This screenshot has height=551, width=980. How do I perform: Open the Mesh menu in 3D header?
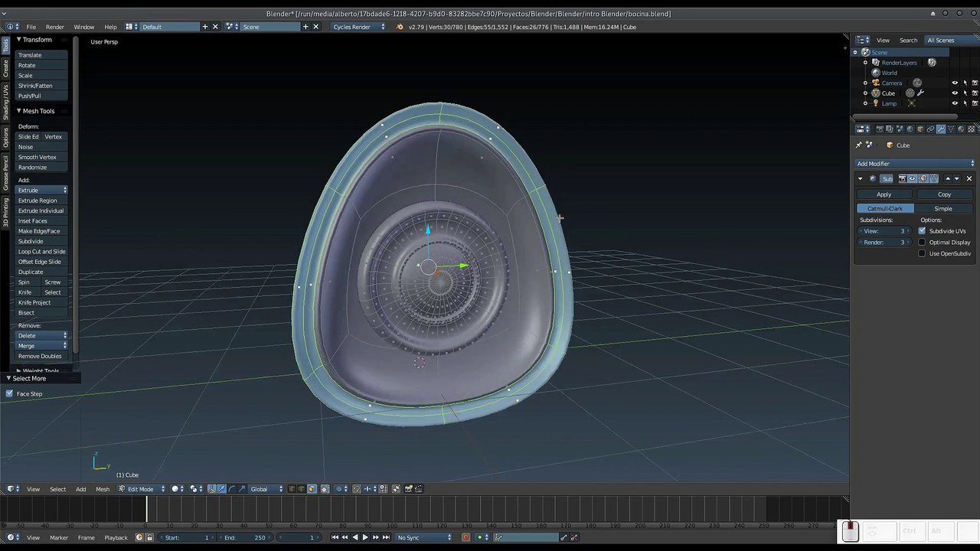tap(103, 489)
